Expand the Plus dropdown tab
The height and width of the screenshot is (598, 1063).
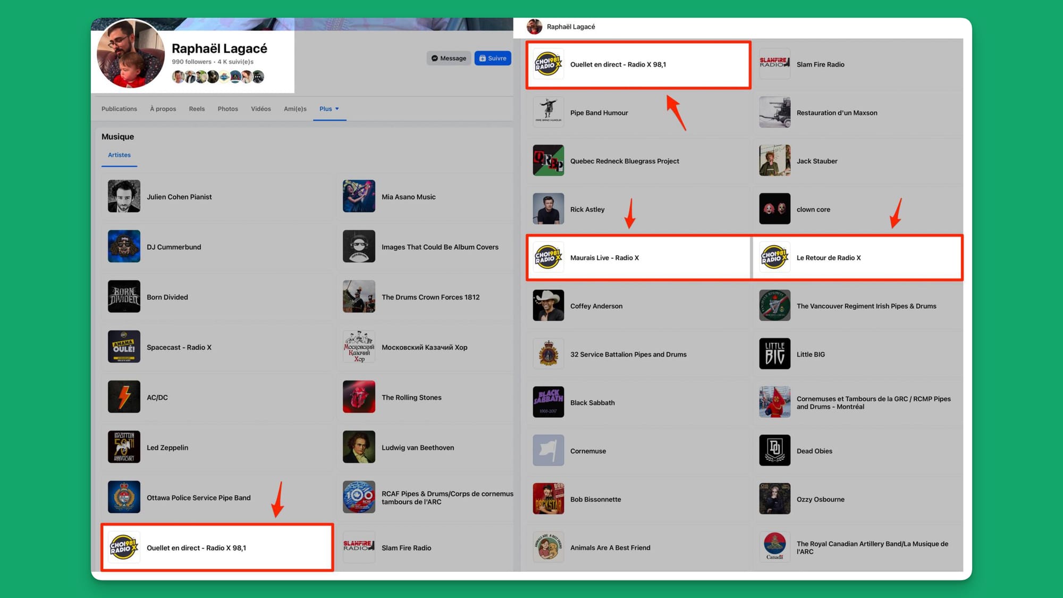point(329,108)
